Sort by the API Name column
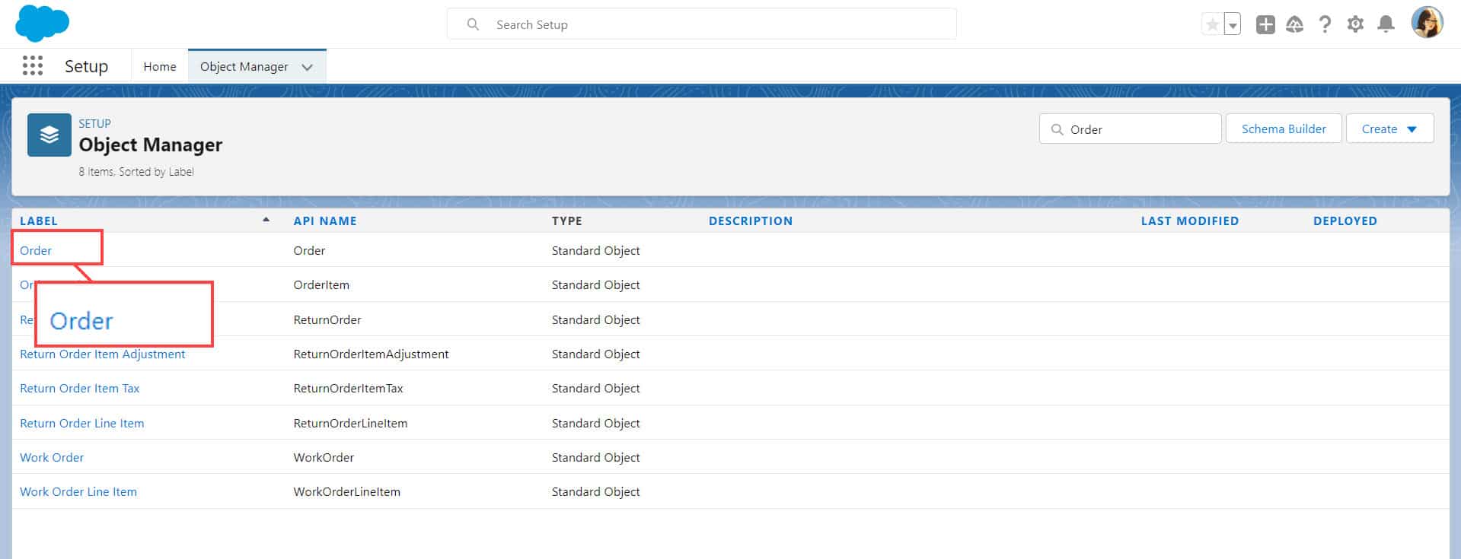The width and height of the screenshot is (1461, 559). tap(325, 221)
